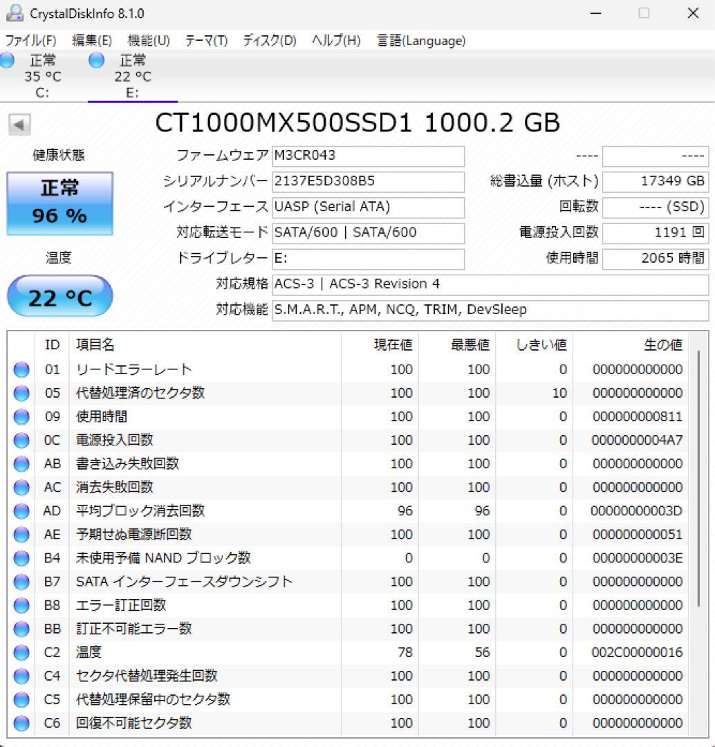Click raw value 002C00000016 of 温度 row
This screenshot has width=715, height=747.
click(637, 652)
